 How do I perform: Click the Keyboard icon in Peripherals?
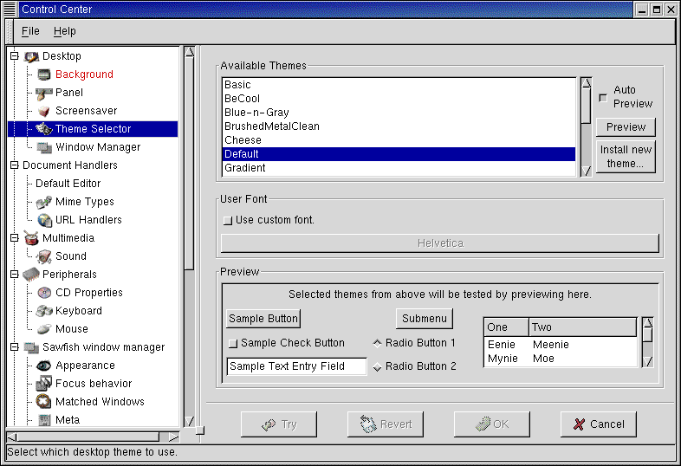44,311
